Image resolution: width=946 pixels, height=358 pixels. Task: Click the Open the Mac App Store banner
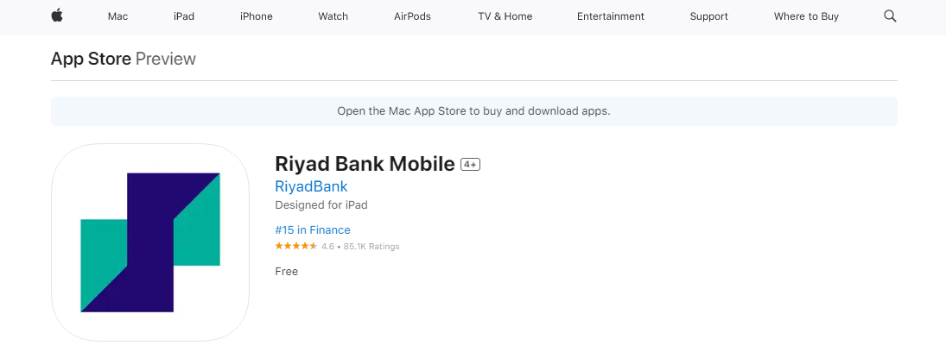473,111
